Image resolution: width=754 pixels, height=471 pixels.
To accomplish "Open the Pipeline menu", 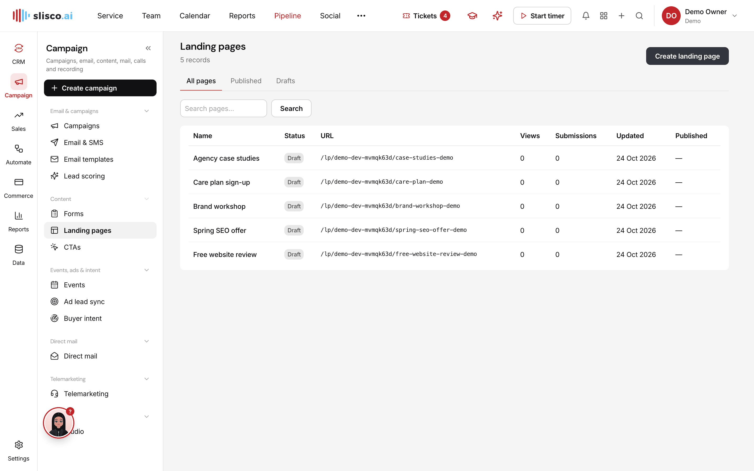I will [x=287, y=16].
